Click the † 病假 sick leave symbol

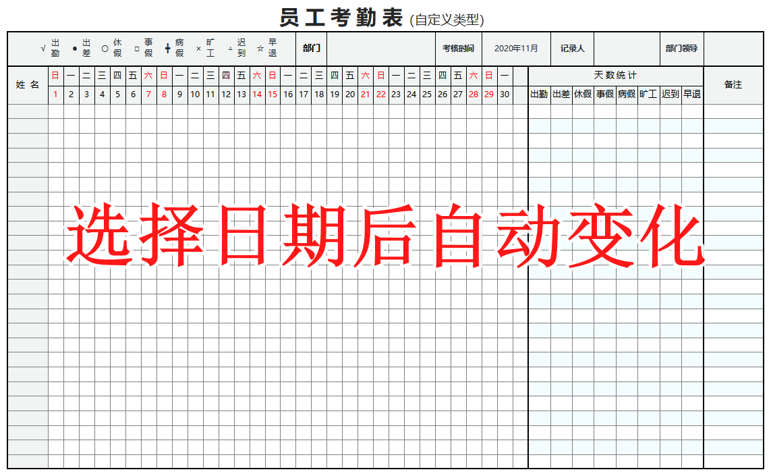pyautogui.click(x=173, y=48)
